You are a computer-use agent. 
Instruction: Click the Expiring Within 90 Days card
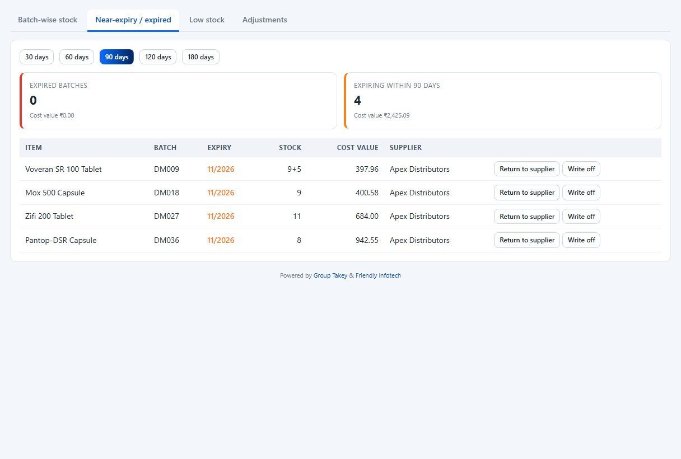click(x=502, y=101)
